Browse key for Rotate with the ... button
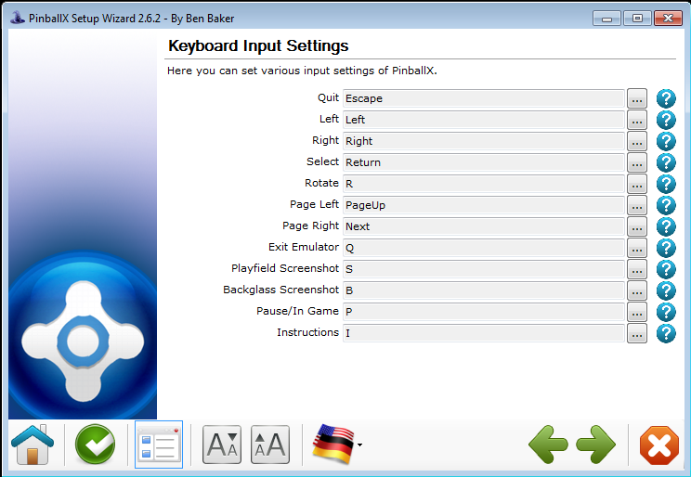Viewport: 691px width, 477px height. click(x=637, y=184)
